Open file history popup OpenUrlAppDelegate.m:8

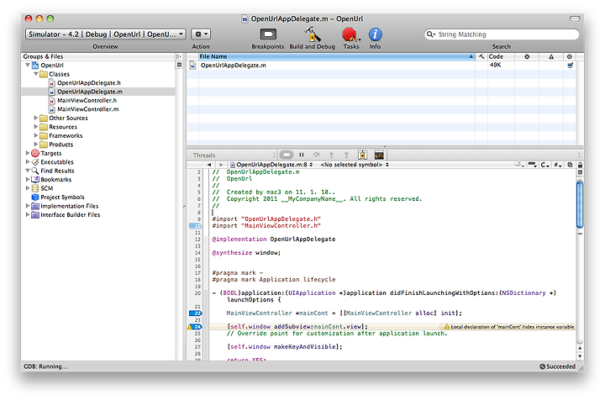click(271, 165)
